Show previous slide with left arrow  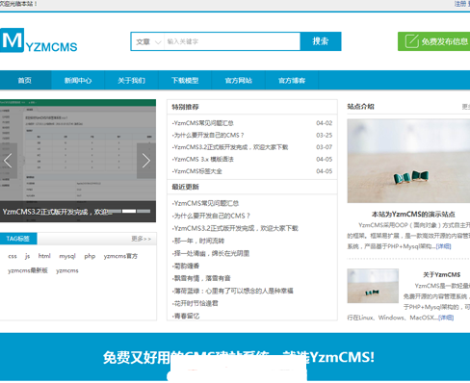pyautogui.click(x=9, y=161)
